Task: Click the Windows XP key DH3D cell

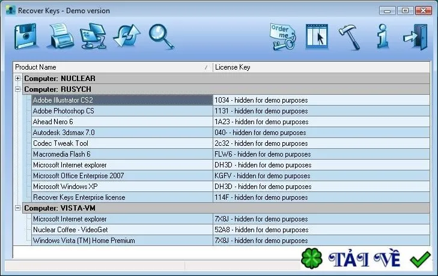Action: click(321, 187)
